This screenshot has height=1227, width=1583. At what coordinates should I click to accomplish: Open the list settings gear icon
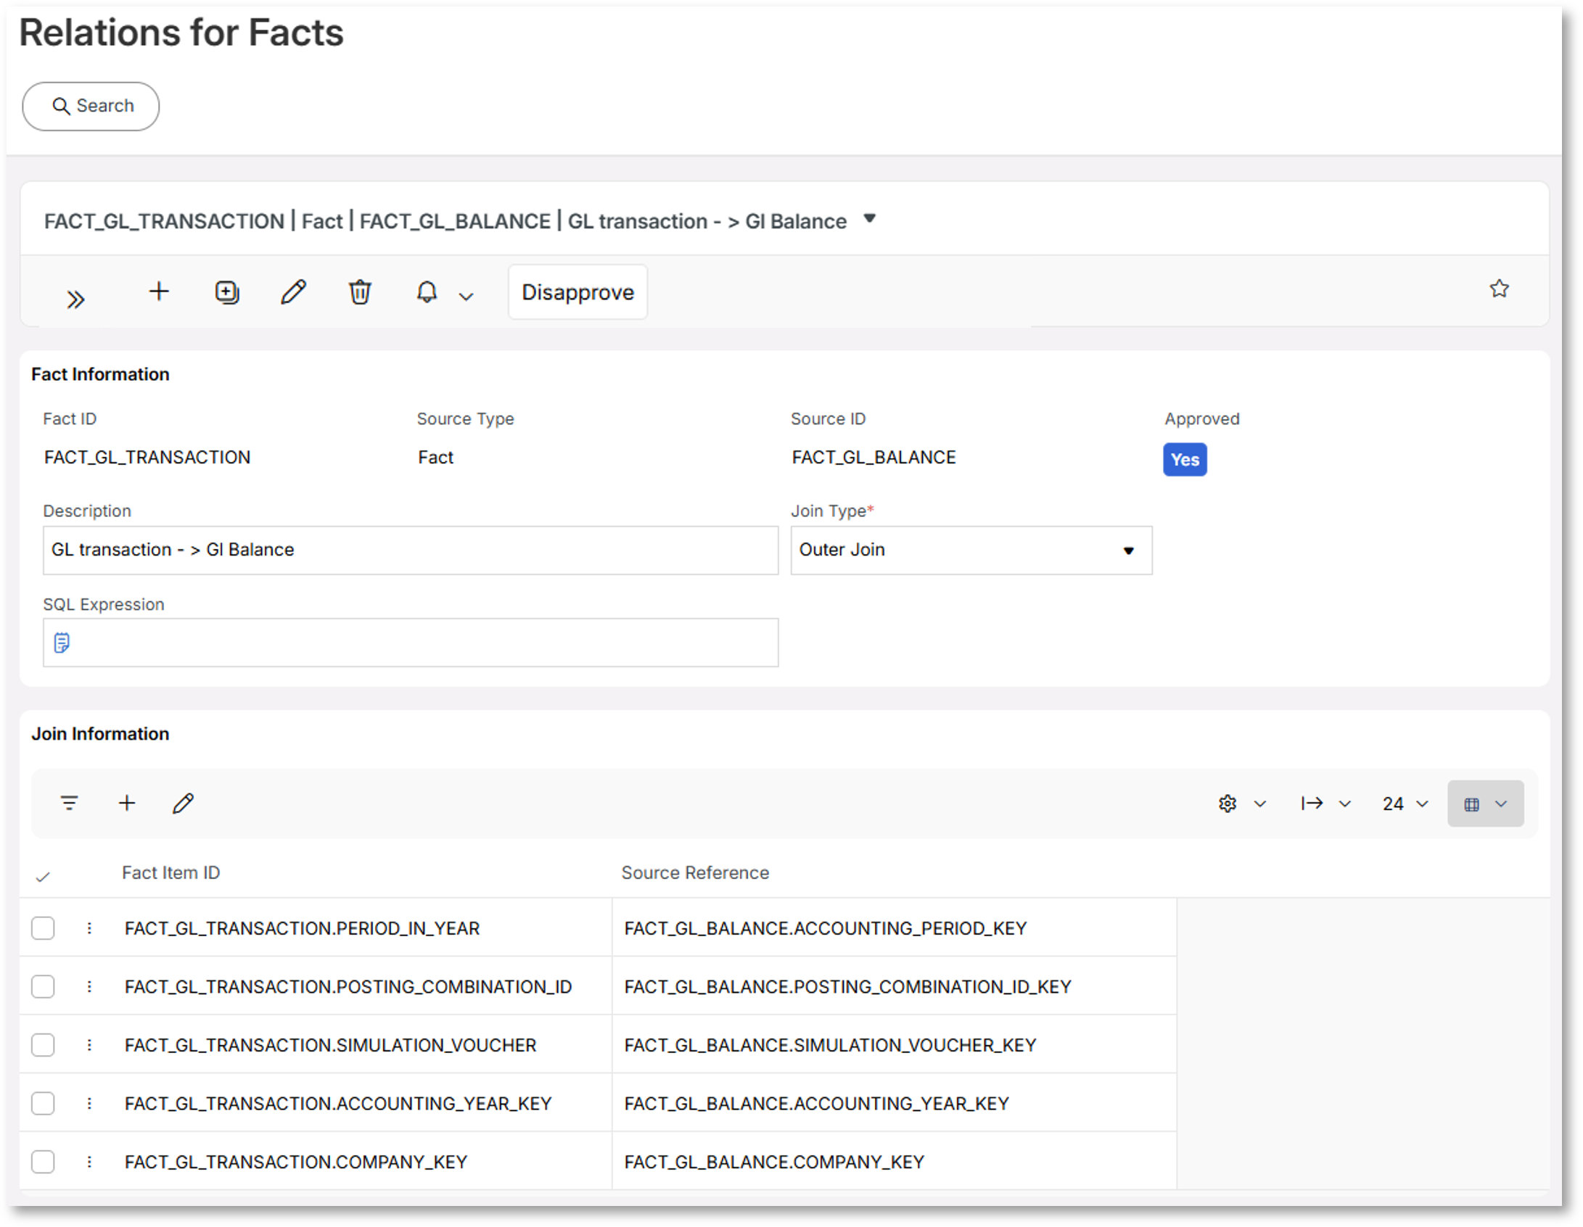1227,803
